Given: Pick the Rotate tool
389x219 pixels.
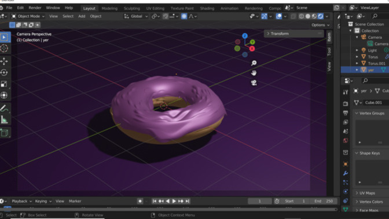Looking at the screenshot, I should click(4, 72).
